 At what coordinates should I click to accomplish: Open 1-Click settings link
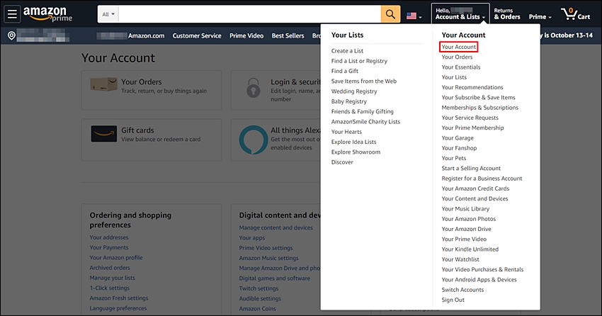pos(109,288)
